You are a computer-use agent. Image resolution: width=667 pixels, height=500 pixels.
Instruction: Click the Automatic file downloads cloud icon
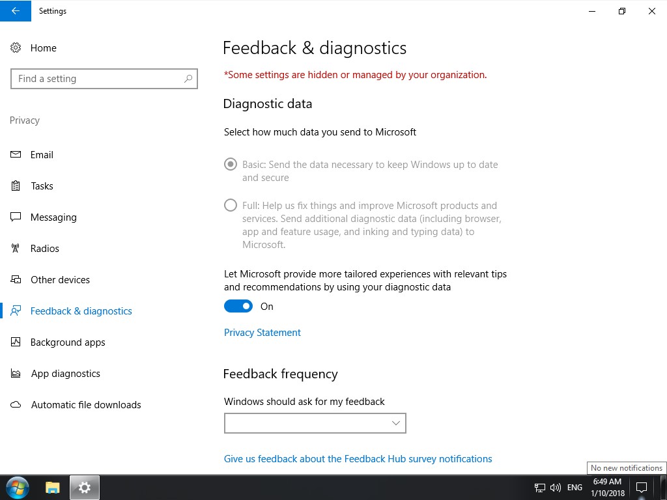coord(16,405)
